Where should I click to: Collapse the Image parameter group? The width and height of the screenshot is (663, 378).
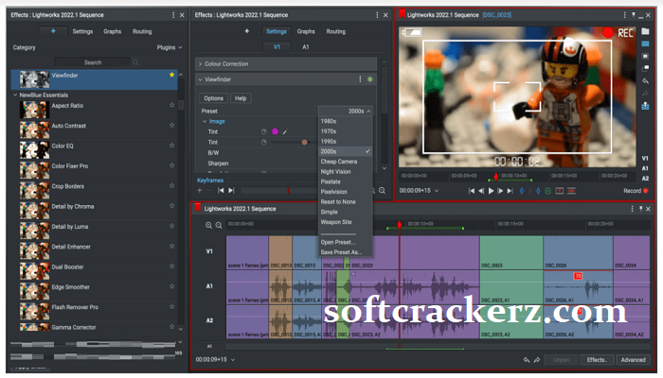click(x=205, y=122)
